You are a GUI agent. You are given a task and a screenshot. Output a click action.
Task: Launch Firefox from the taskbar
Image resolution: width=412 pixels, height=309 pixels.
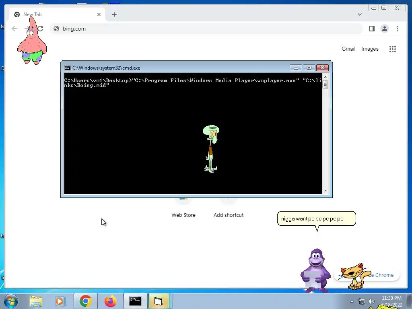(110, 301)
